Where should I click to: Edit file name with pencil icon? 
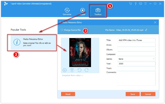coord(146,30)
